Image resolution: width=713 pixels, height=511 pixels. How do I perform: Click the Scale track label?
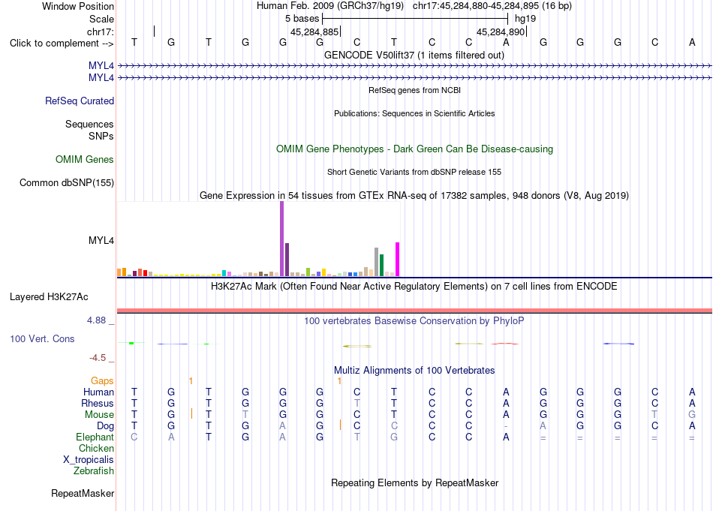pos(101,19)
